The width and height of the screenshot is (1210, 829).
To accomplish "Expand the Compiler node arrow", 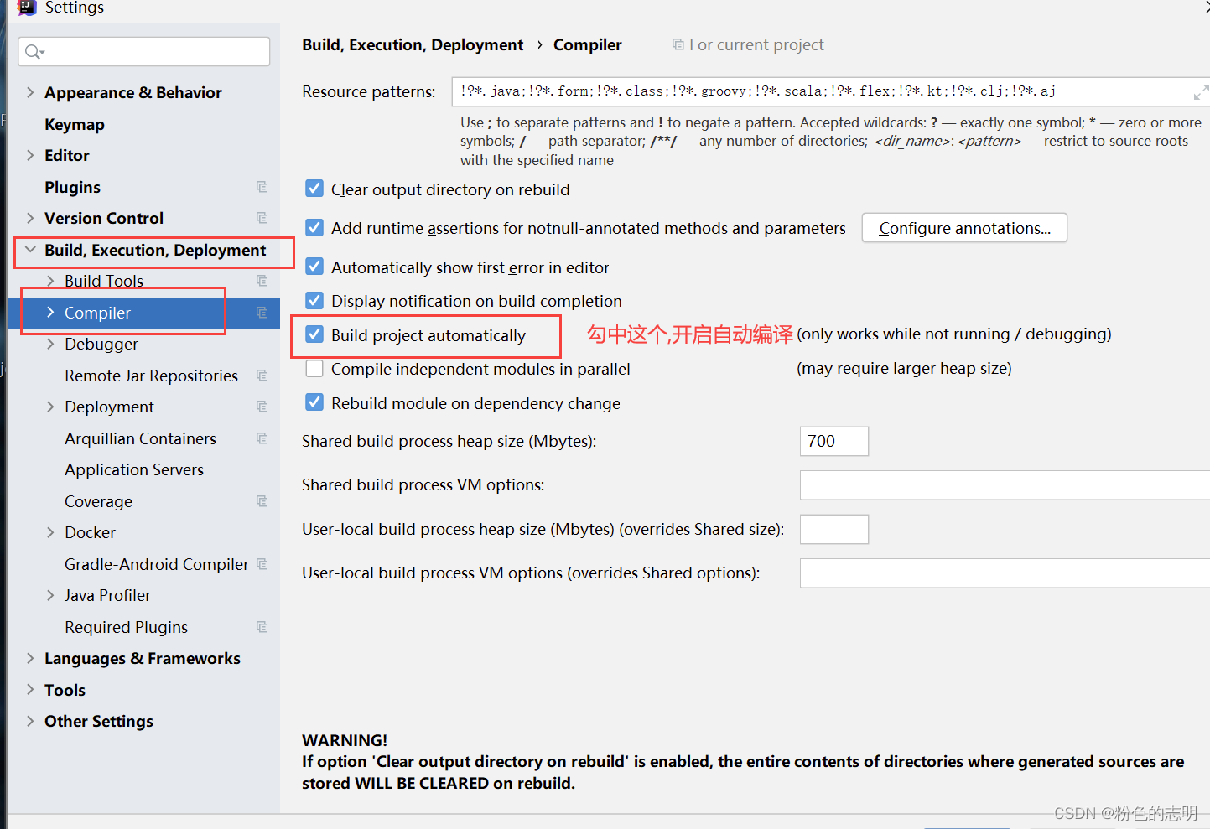I will pos(50,313).
